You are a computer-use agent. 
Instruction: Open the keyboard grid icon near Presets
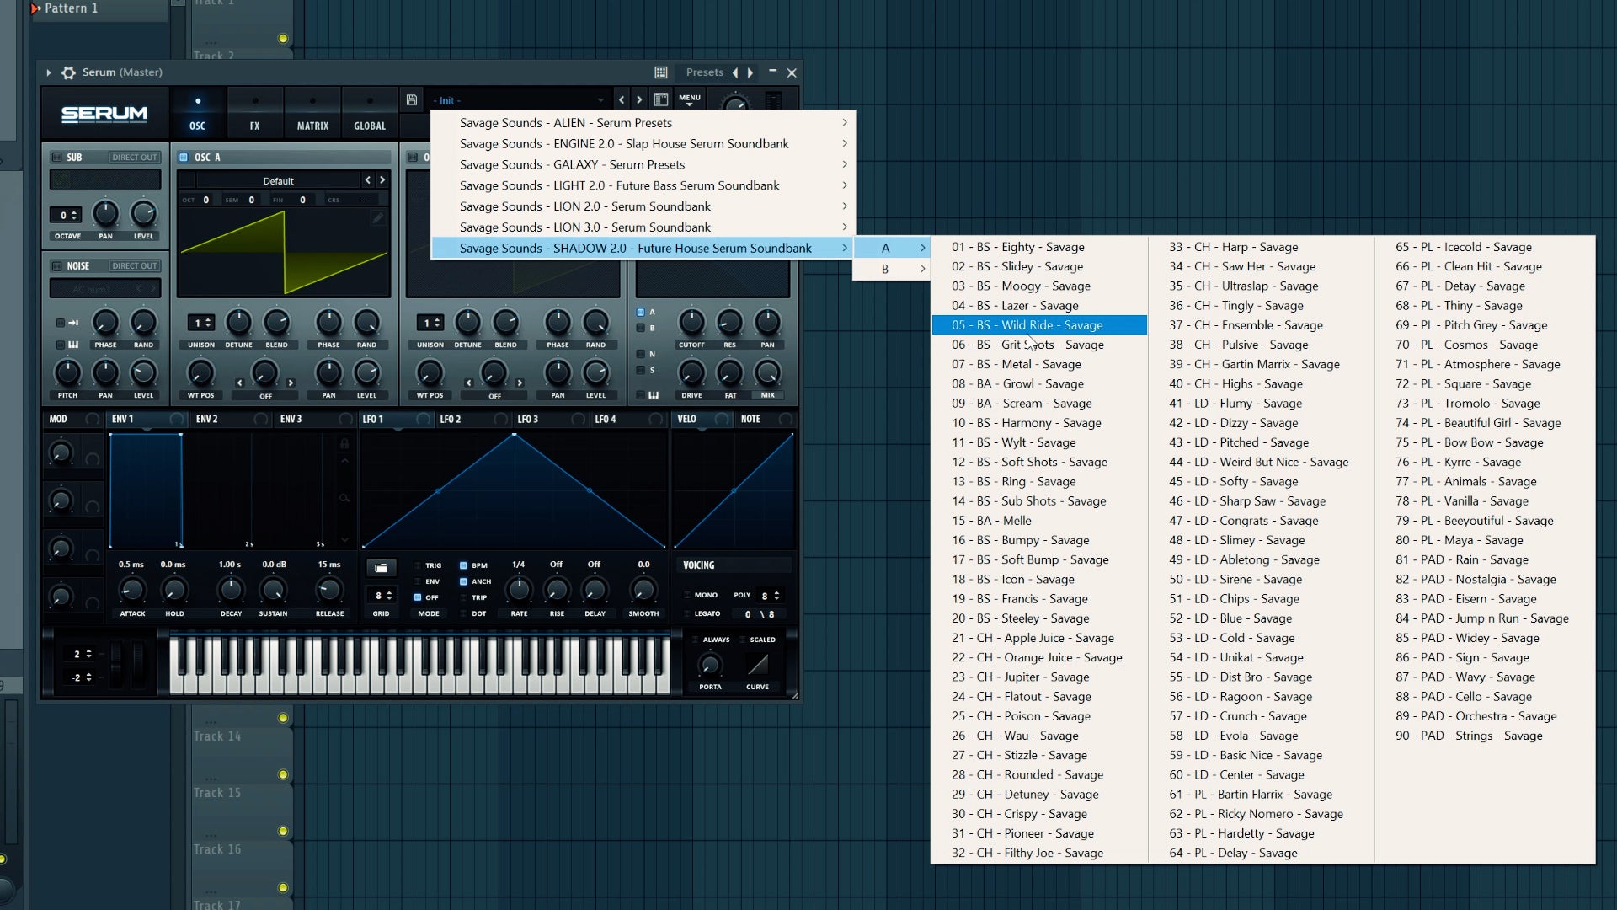click(x=660, y=72)
